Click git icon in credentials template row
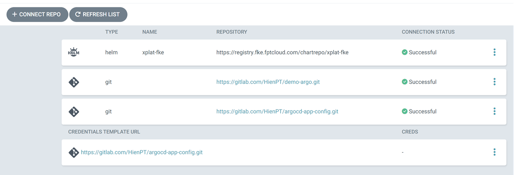The height and width of the screenshot is (175, 514). pyautogui.click(x=74, y=152)
